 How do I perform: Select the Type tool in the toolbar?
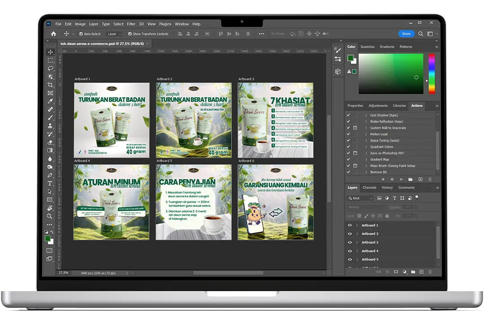(50, 183)
